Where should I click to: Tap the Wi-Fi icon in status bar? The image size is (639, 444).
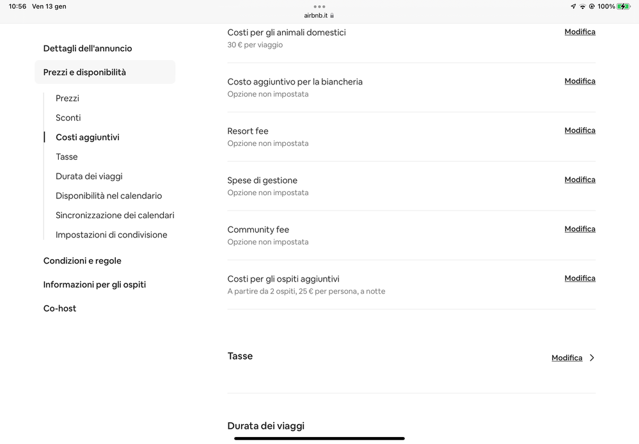[x=583, y=6]
